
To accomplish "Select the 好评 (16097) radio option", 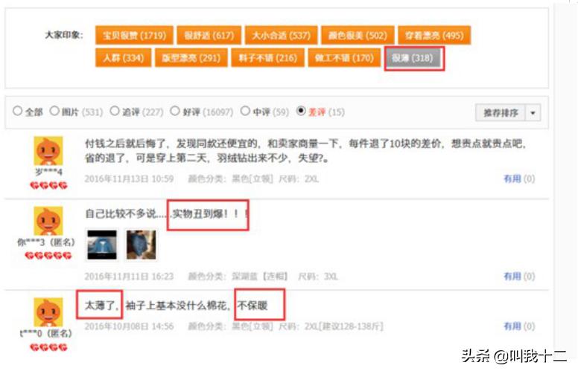I will pos(175,111).
